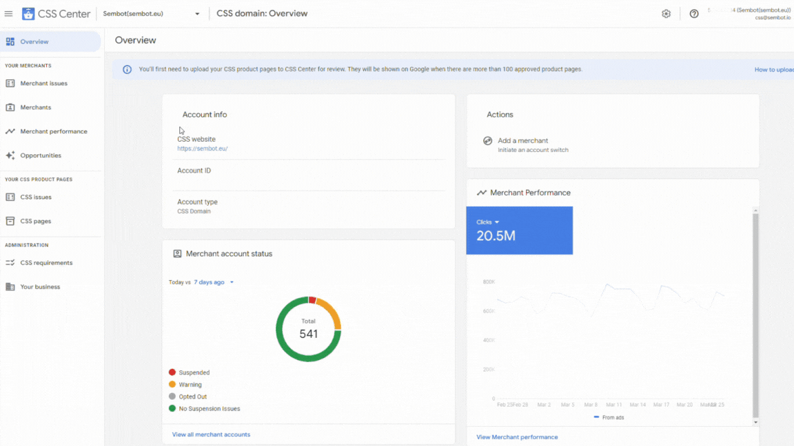Viewport: 794px width, 446px height.
Task: Expand the Sembot(sembot.eu) account selector
Action: (x=151, y=14)
